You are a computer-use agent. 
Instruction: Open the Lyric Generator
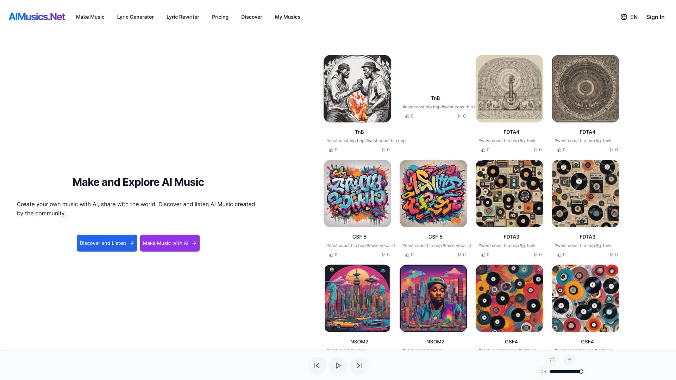point(135,17)
